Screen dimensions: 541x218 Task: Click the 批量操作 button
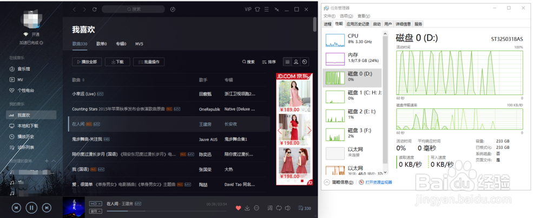click(149, 62)
